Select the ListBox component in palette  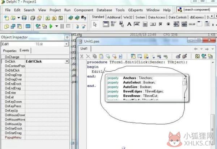tap(176, 24)
